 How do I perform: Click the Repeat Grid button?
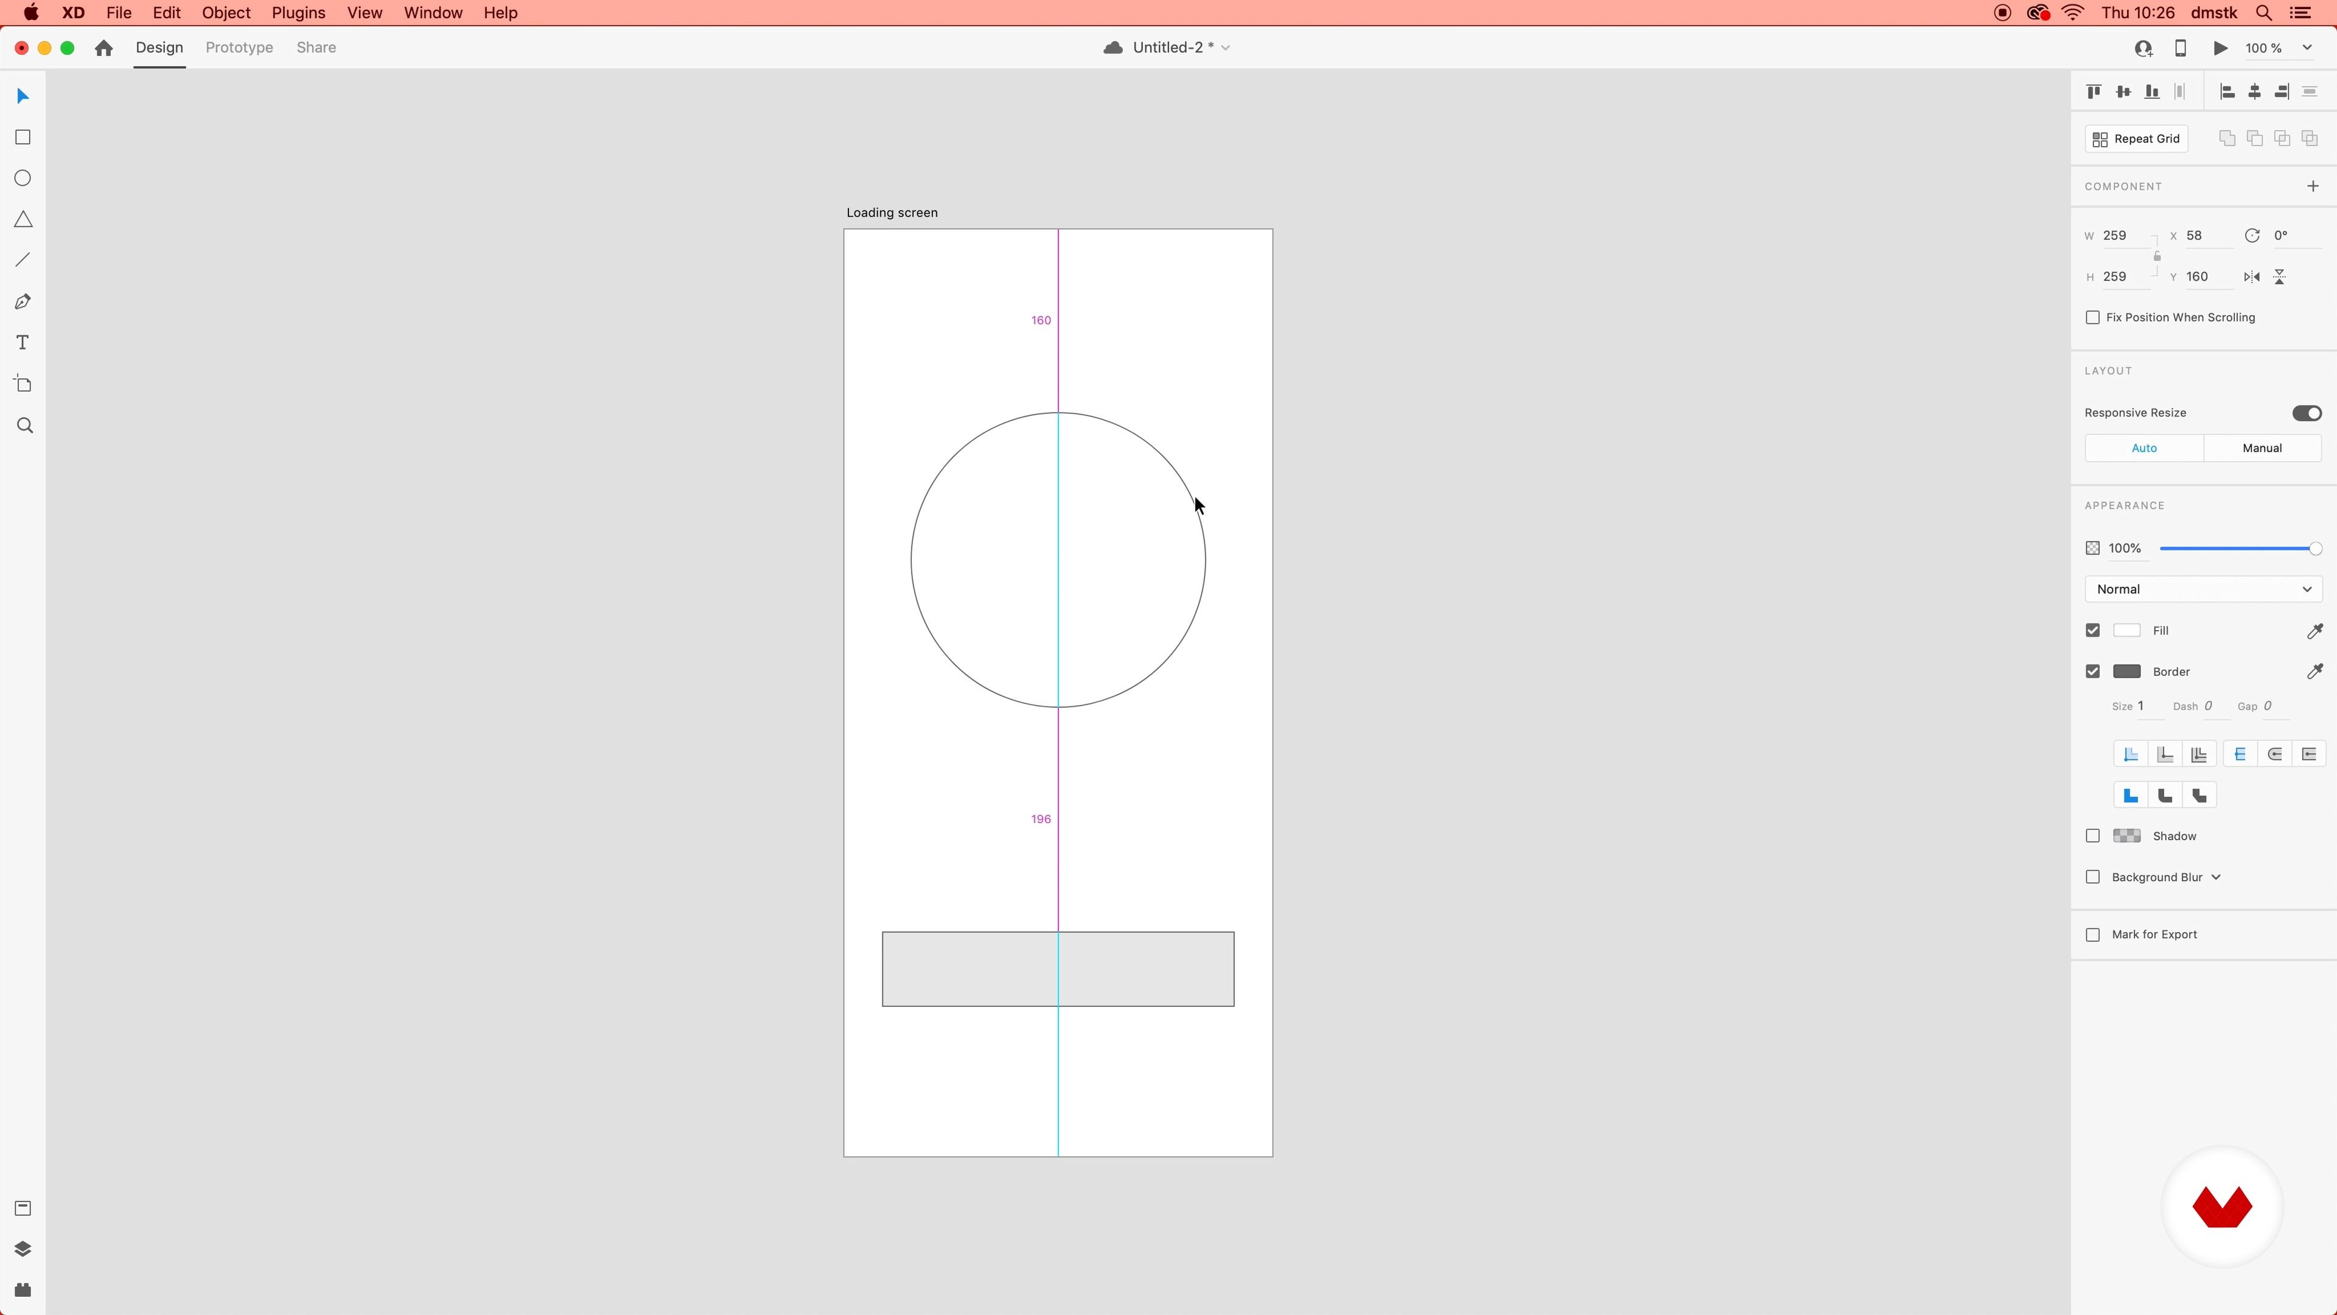pyautogui.click(x=2136, y=139)
